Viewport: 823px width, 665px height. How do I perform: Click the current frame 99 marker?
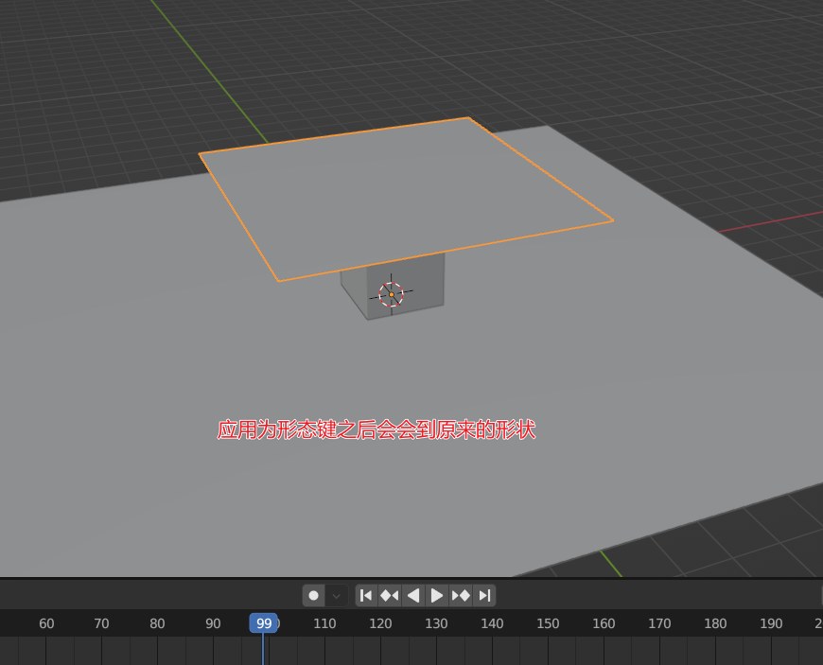click(x=264, y=623)
